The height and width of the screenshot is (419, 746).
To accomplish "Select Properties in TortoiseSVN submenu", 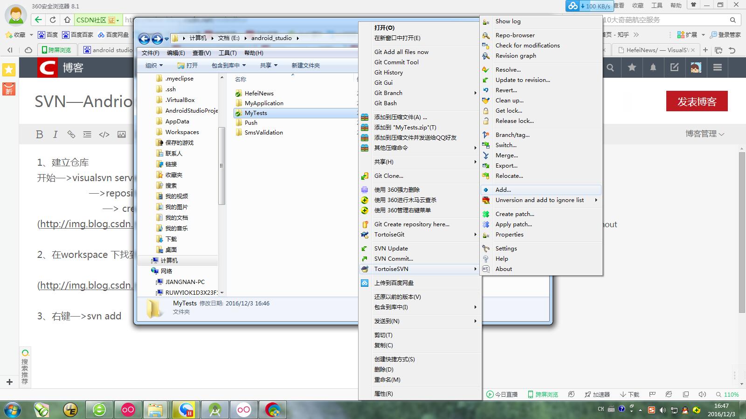I will [x=541, y=235].
